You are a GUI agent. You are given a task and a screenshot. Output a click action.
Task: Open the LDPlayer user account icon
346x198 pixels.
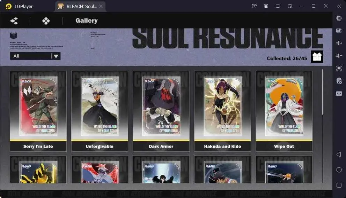coord(266,6)
